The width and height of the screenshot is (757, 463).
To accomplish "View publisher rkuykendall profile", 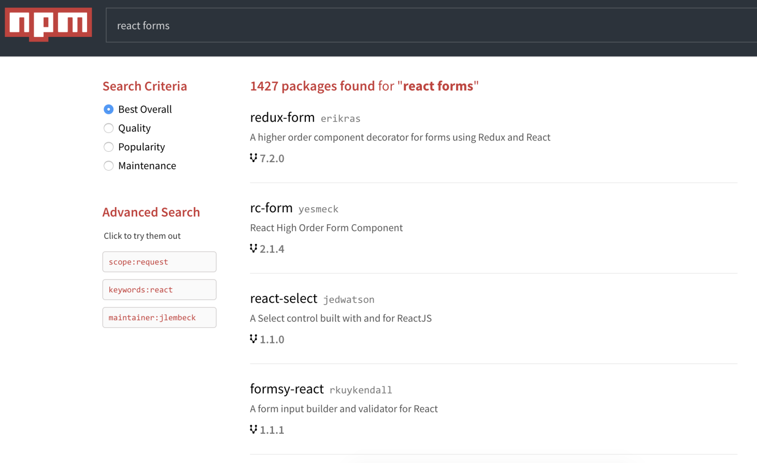I will click(x=361, y=390).
